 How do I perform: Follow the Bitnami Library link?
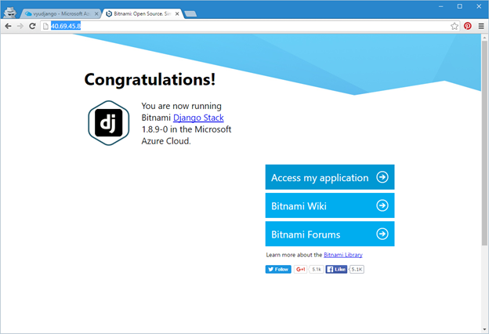point(343,255)
